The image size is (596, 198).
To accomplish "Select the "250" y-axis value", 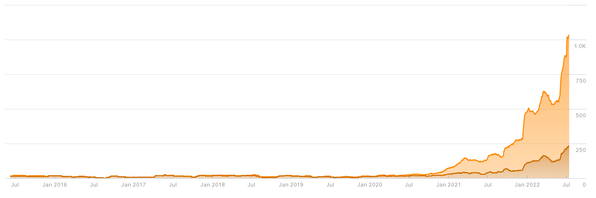I will (581, 150).
